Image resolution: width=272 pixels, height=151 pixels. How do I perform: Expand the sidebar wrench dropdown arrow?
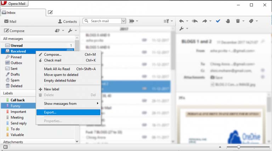point(76,31)
